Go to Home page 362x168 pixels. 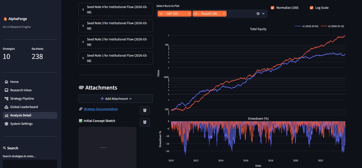tap(30, 82)
